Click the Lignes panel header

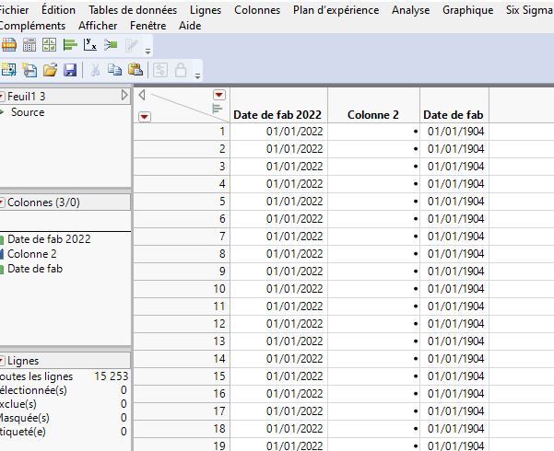[23, 361]
